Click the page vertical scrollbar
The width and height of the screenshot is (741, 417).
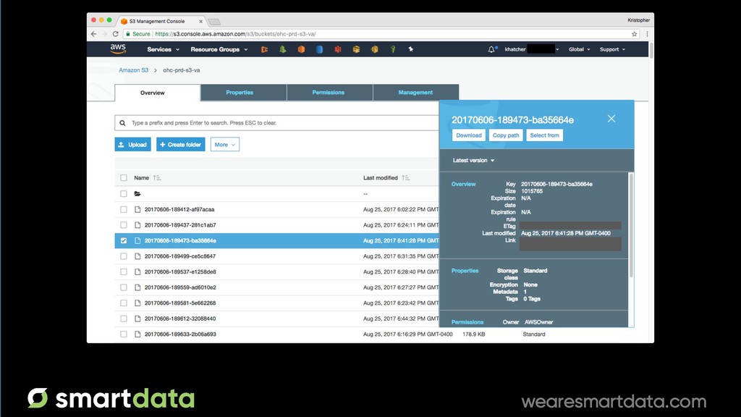point(651,51)
